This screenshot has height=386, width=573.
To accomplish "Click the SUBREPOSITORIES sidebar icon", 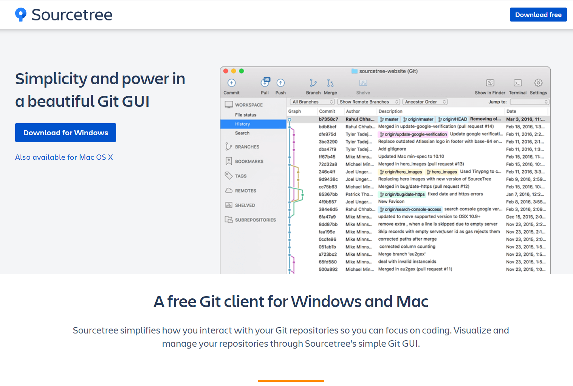I will pos(229,219).
